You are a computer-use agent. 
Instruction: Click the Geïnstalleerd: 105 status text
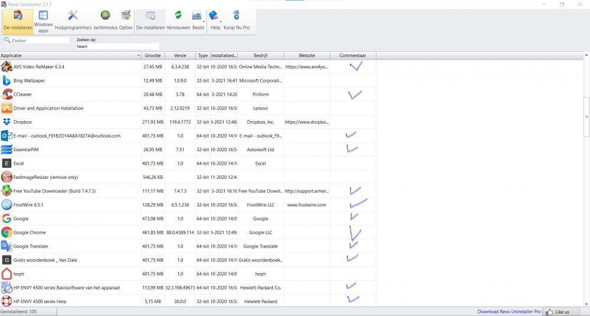coord(18,311)
